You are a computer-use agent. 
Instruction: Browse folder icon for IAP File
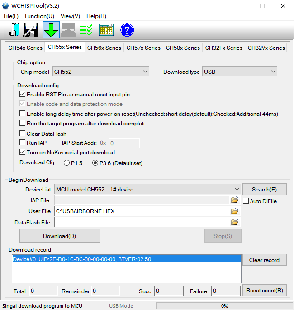(x=235, y=200)
